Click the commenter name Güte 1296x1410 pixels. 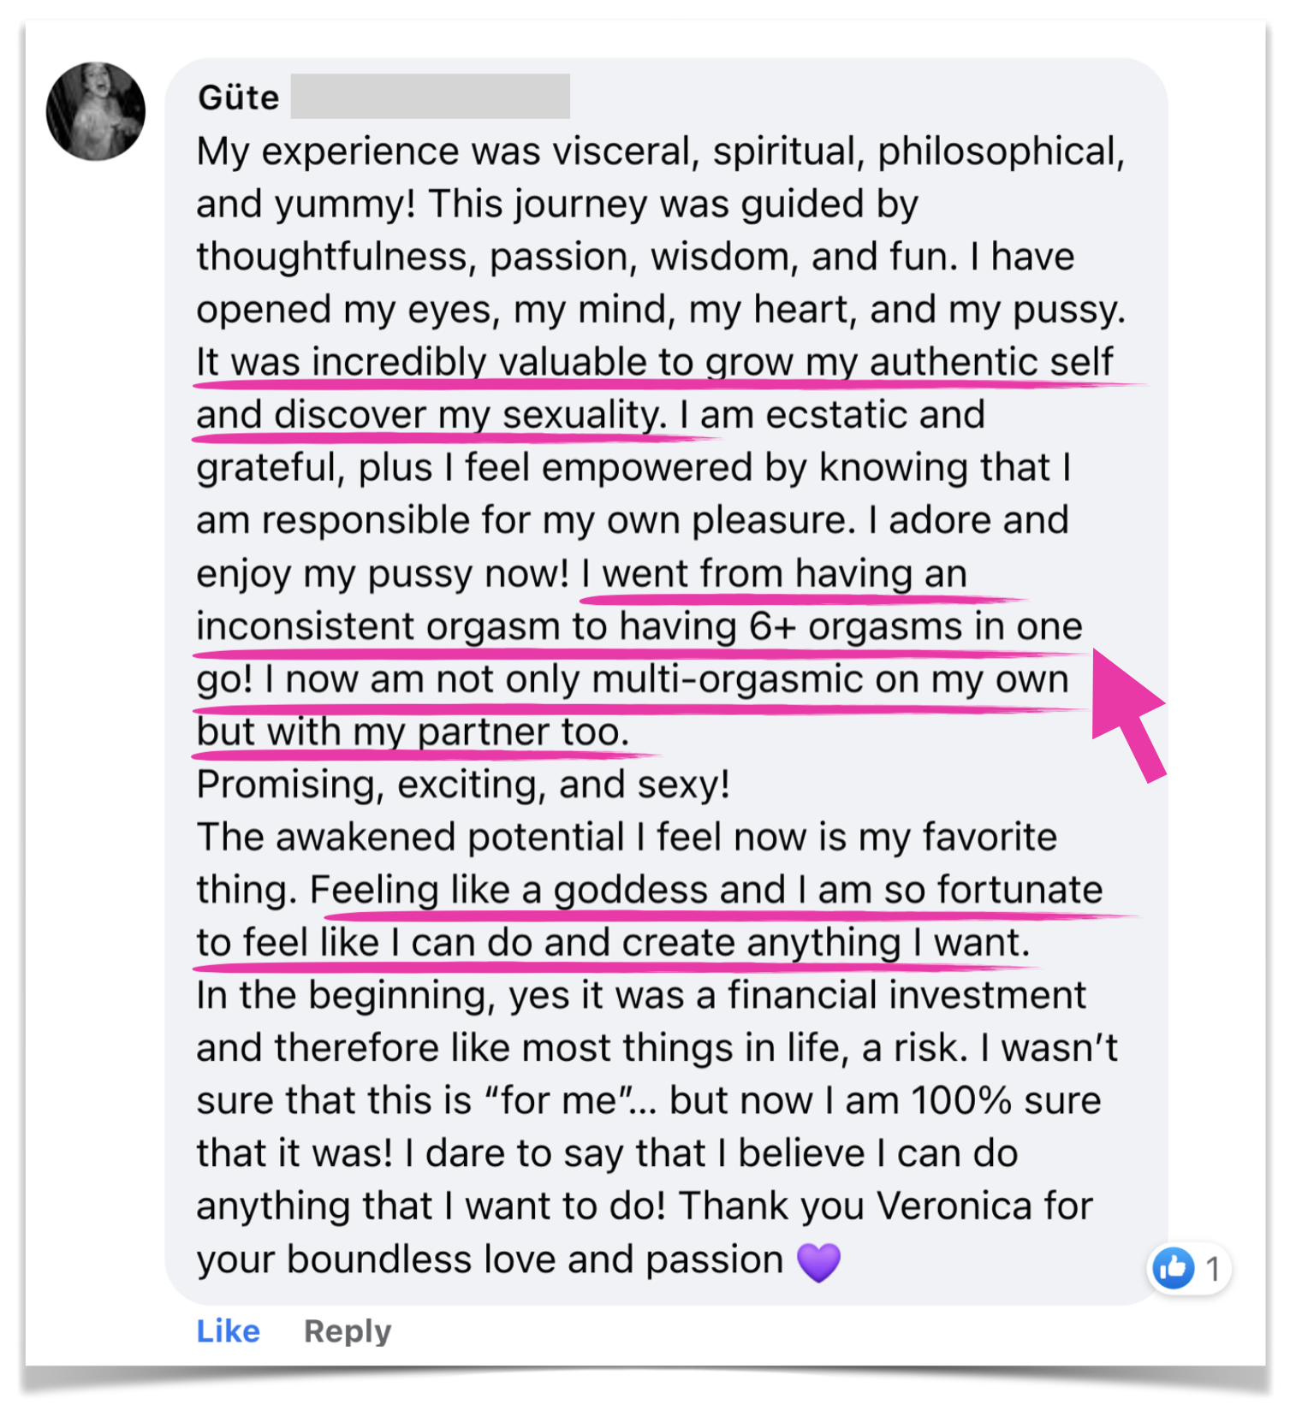point(238,98)
